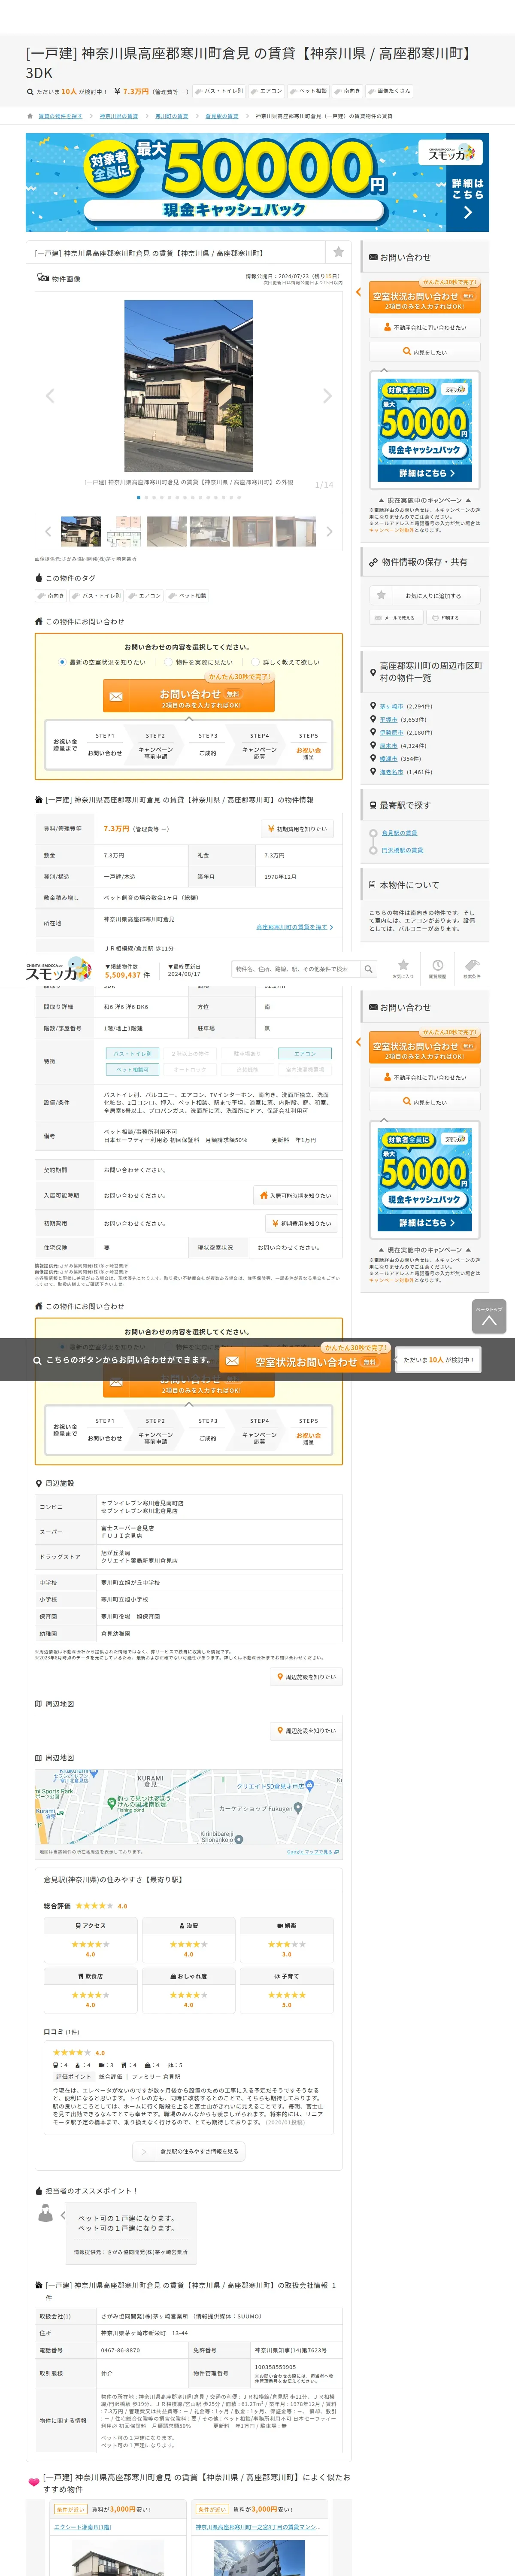Select 最新の空室状況を知りたい radio in upper inquiry form

[62, 662]
